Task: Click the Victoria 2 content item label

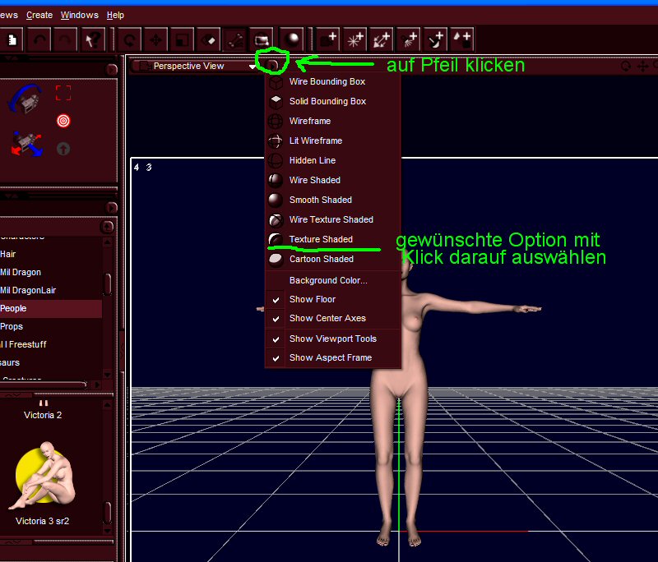Action: (43, 415)
